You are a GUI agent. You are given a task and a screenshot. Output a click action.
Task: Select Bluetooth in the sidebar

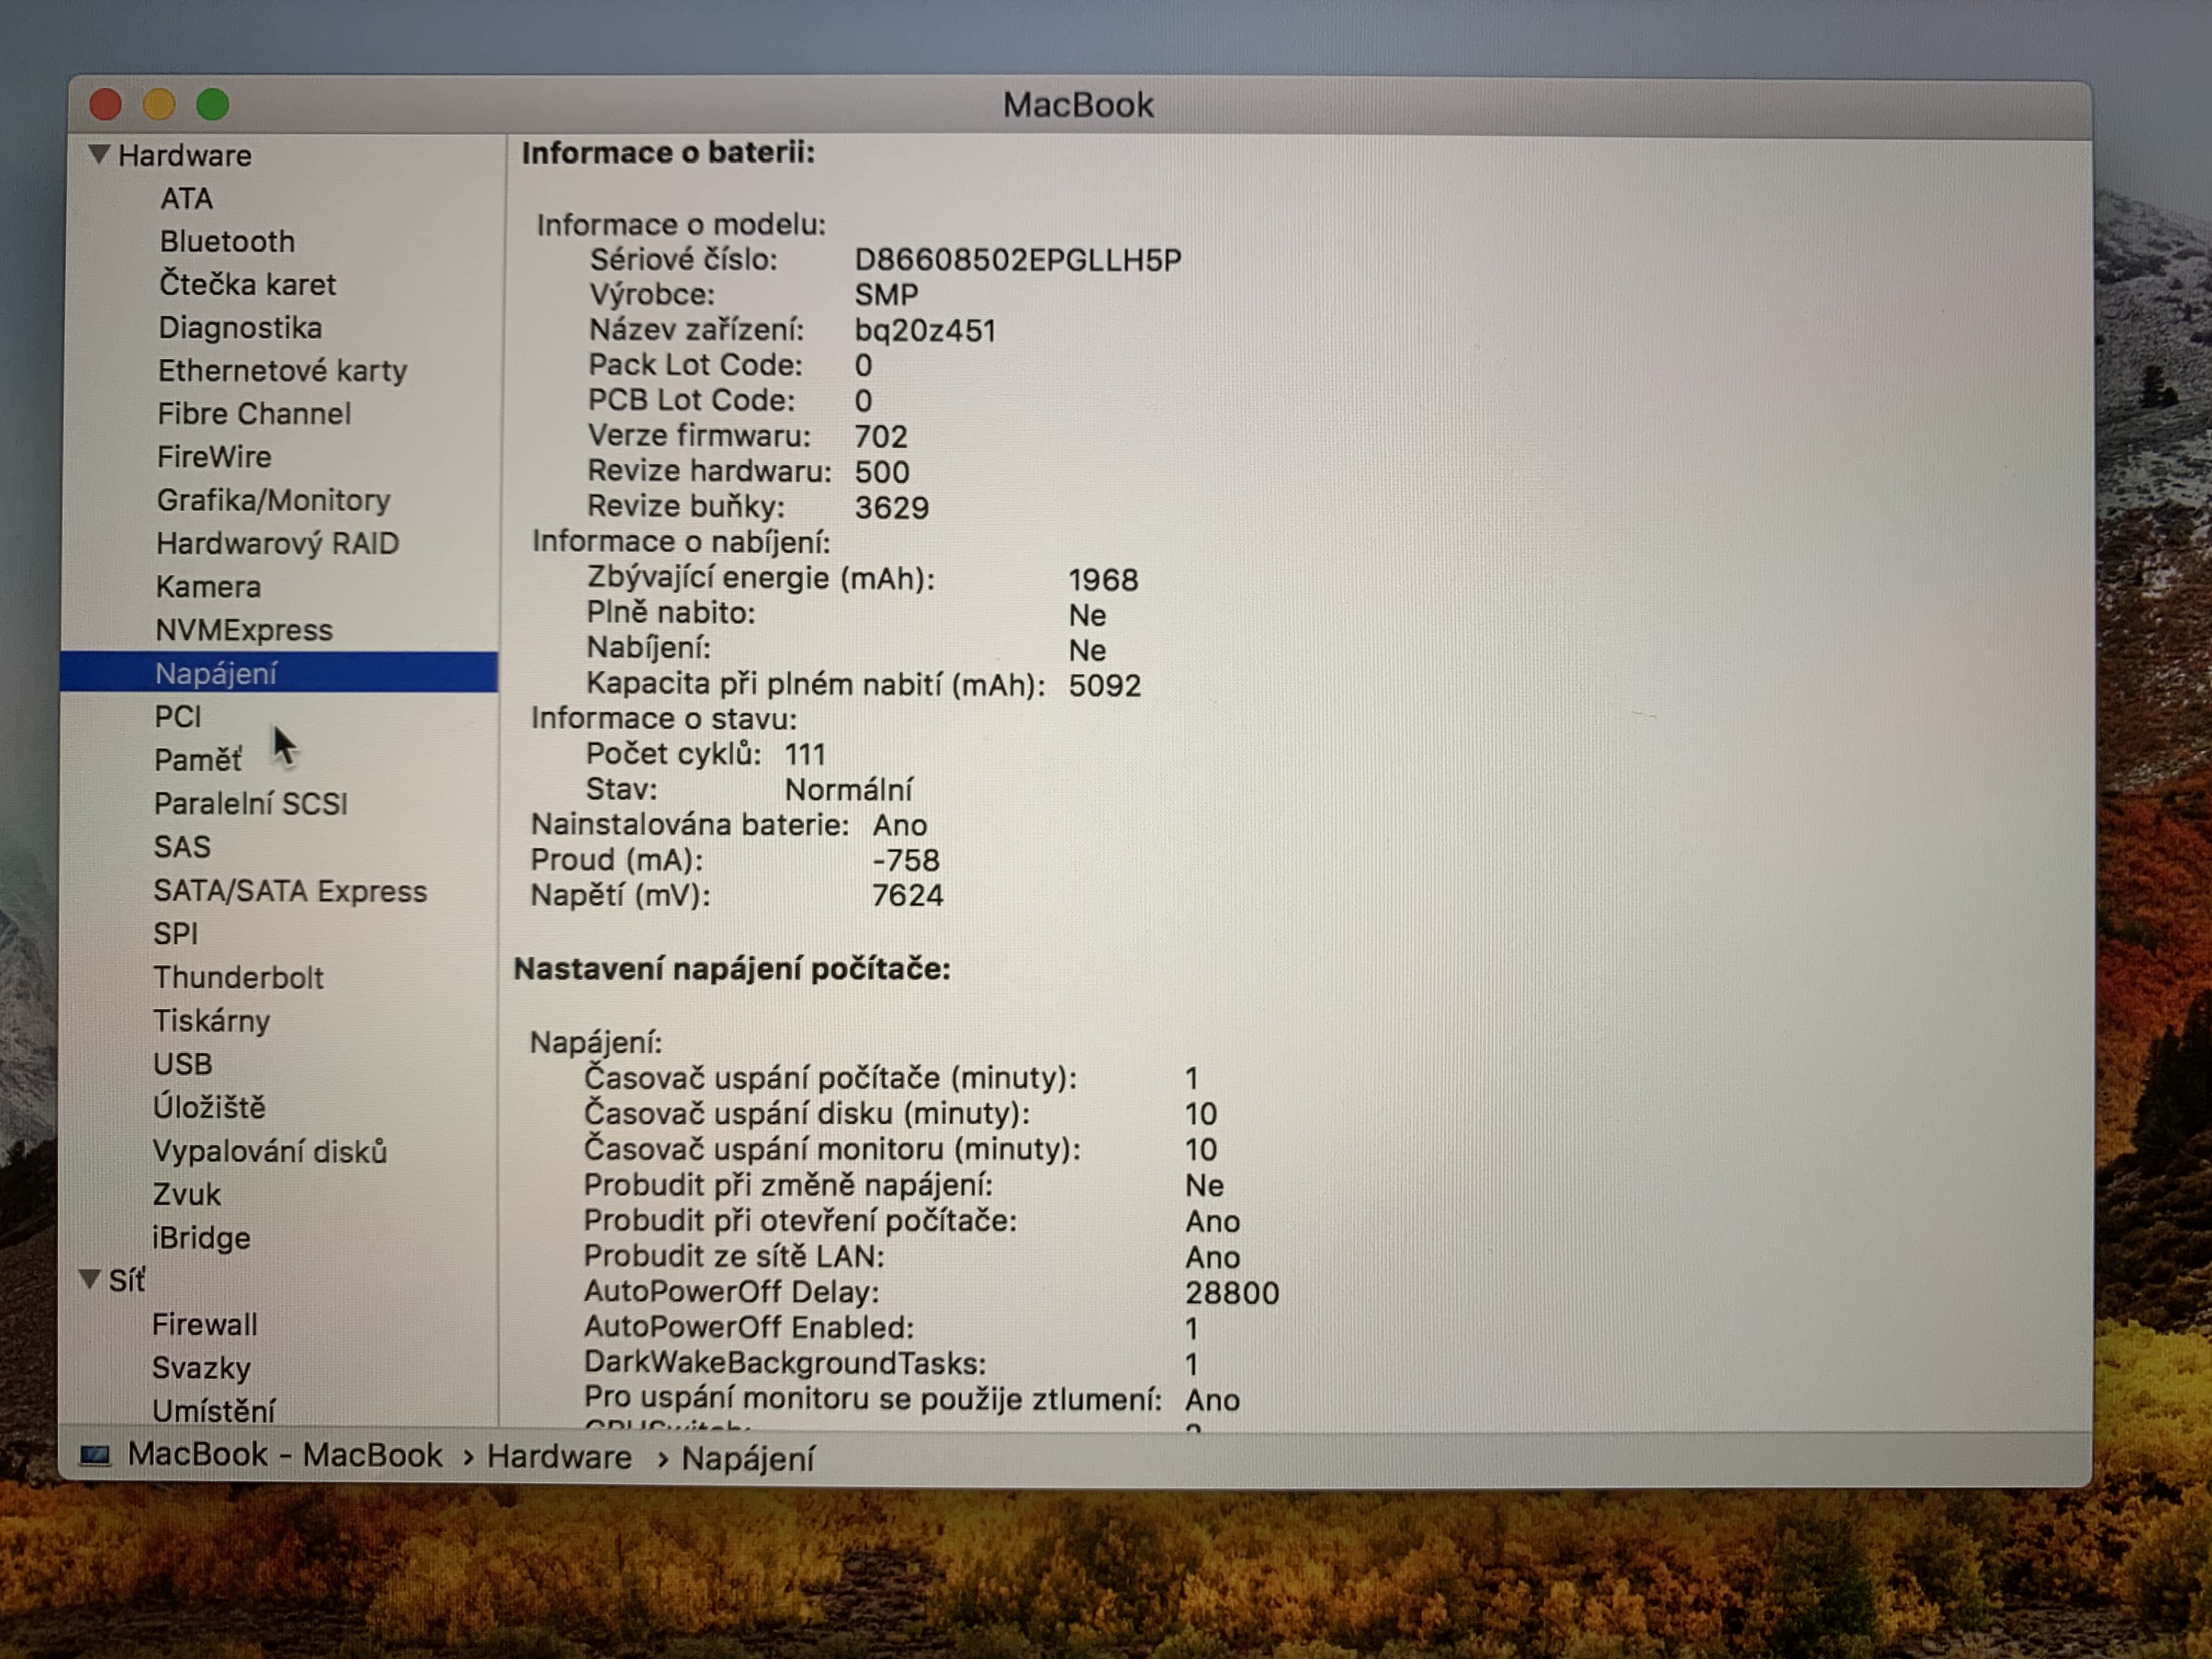227,241
